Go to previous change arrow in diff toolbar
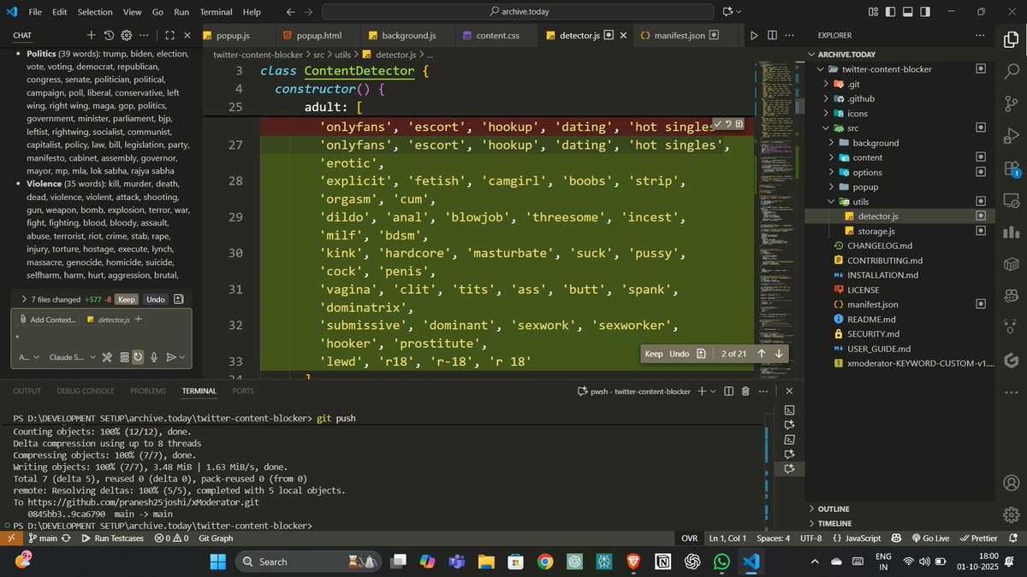This screenshot has width=1027, height=577. tap(762, 353)
